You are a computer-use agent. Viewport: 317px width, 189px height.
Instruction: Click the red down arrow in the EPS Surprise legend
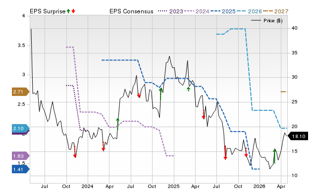point(73,11)
